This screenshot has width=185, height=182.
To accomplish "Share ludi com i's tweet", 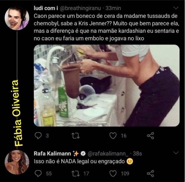I will click(x=150, y=135).
